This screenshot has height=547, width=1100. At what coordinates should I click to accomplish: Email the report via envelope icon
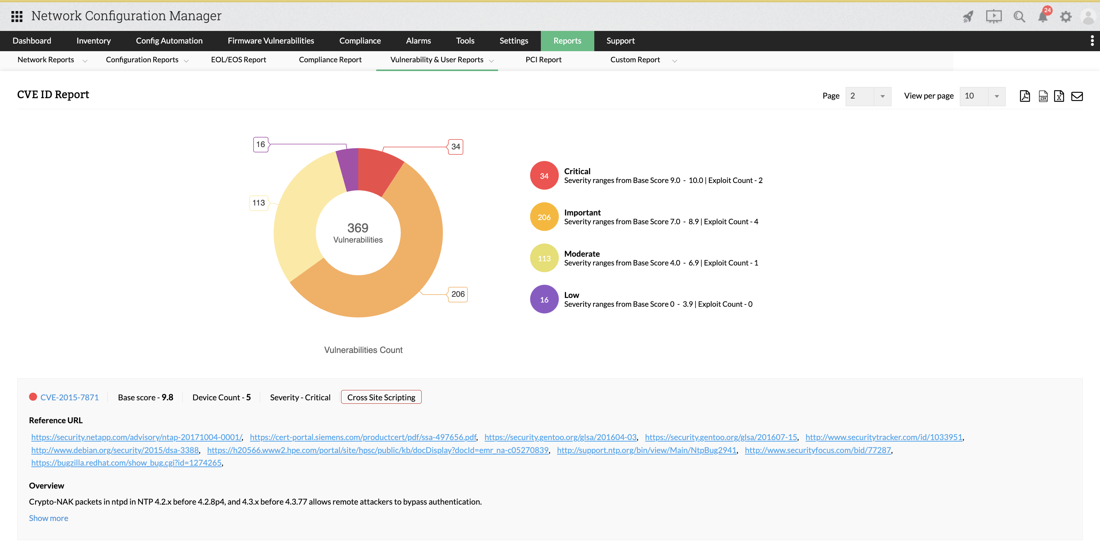click(1077, 96)
